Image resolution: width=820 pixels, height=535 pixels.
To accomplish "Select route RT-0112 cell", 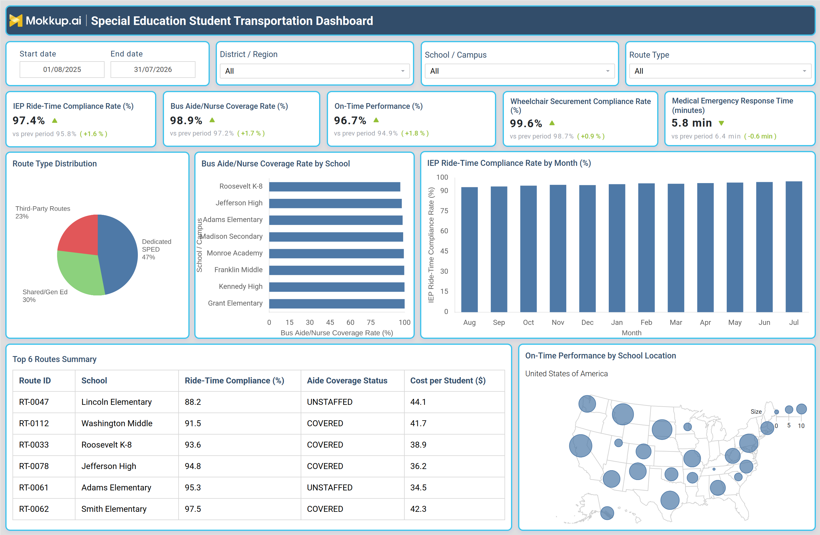I will tap(44, 423).
